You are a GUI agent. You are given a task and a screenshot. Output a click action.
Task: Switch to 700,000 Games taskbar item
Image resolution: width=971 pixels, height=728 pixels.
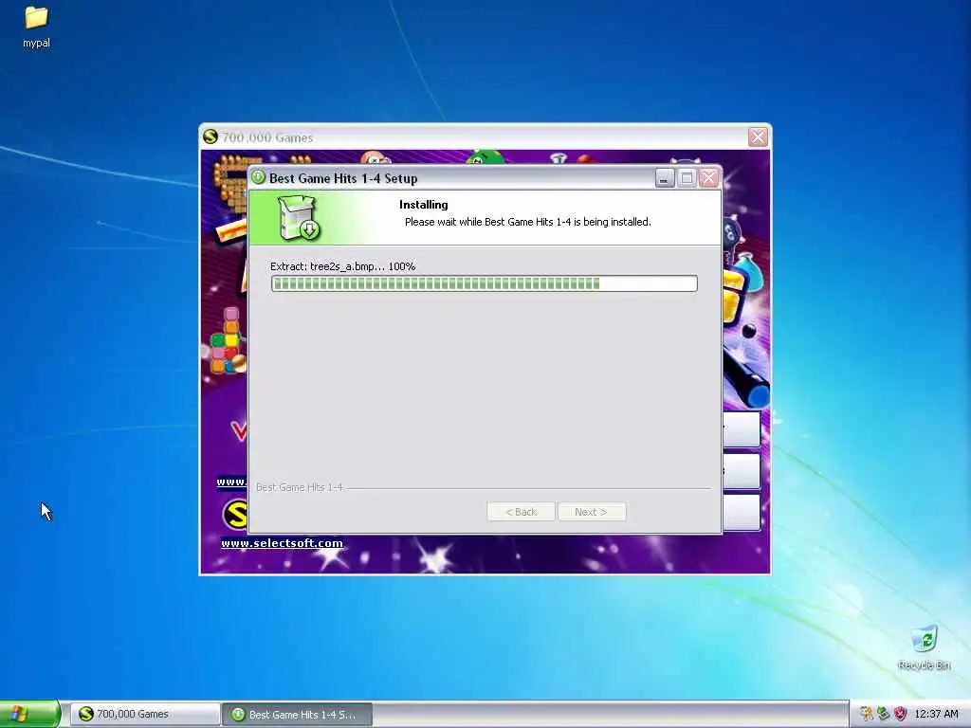[x=145, y=714]
